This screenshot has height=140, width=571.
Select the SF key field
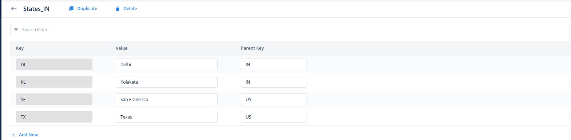pos(54,99)
